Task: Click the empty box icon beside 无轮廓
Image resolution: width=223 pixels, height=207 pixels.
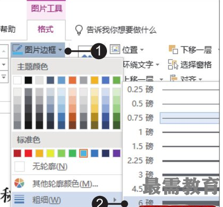Action: click(x=20, y=166)
